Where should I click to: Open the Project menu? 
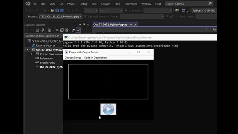pyautogui.click(x=71, y=4)
